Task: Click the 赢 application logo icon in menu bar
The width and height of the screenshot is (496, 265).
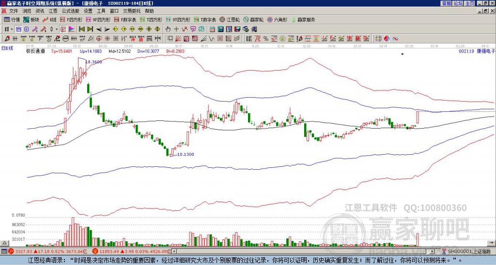Action: pyautogui.click(x=4, y=11)
